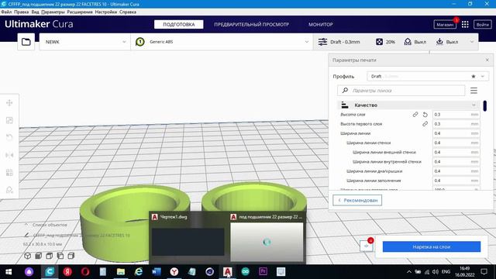Select the Support Blocker tool
This screenshot has height=279, width=496.
tap(9, 190)
